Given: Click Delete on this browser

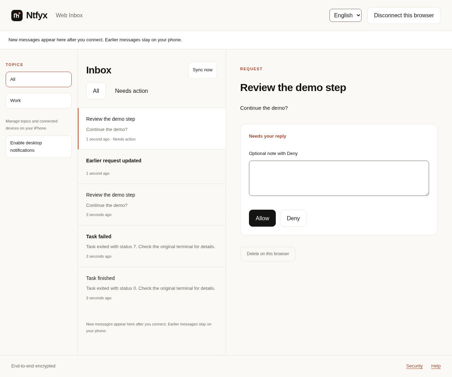Looking at the screenshot, I should (268, 254).
